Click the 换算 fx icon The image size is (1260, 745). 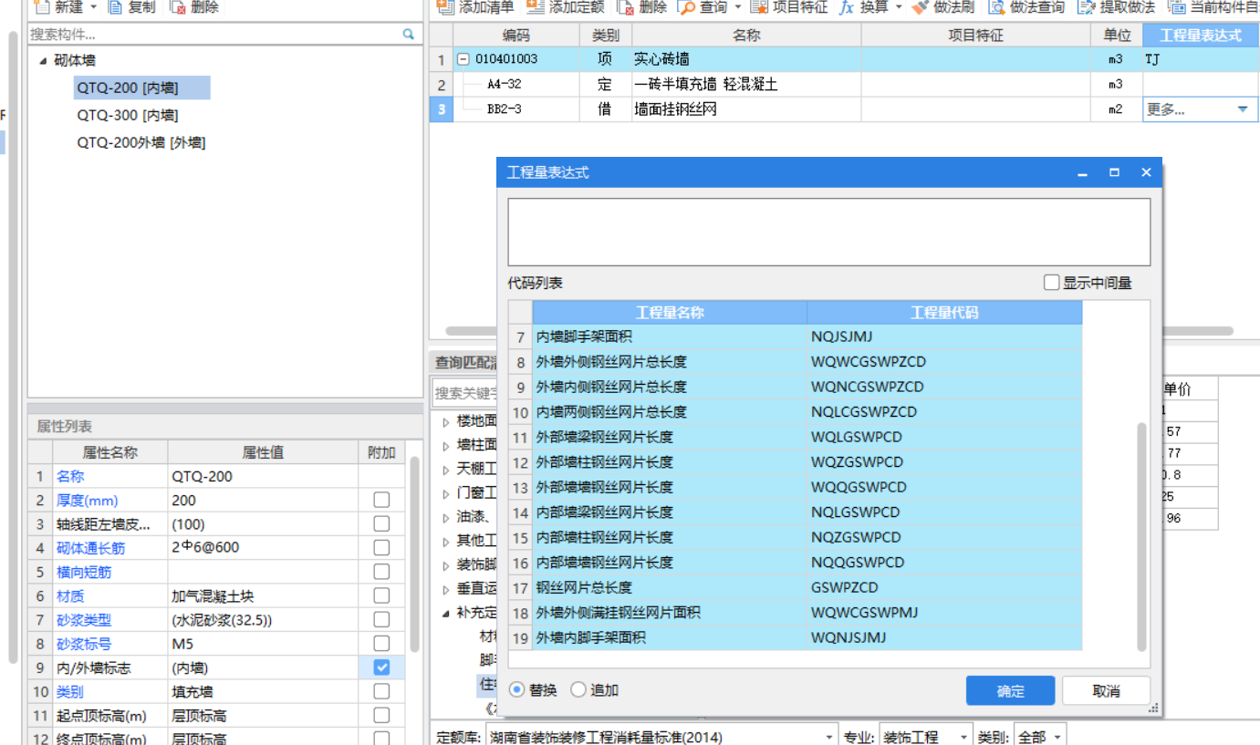[847, 7]
